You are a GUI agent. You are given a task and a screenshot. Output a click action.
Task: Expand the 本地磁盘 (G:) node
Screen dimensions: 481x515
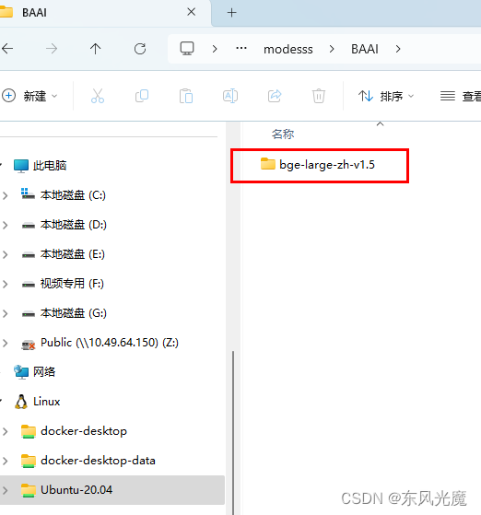[x=6, y=313]
